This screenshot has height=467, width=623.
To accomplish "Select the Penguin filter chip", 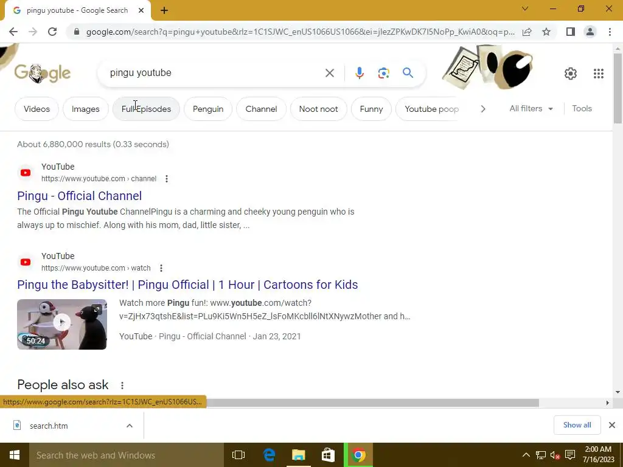I will [x=208, y=109].
